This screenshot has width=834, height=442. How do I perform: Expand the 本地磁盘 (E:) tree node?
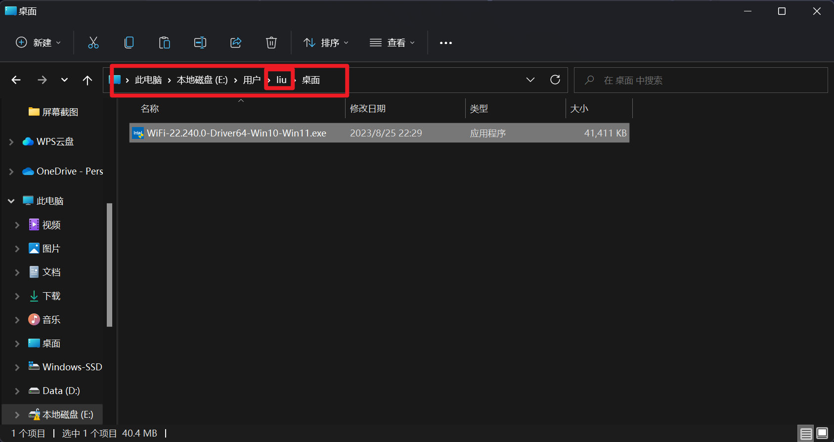17,415
